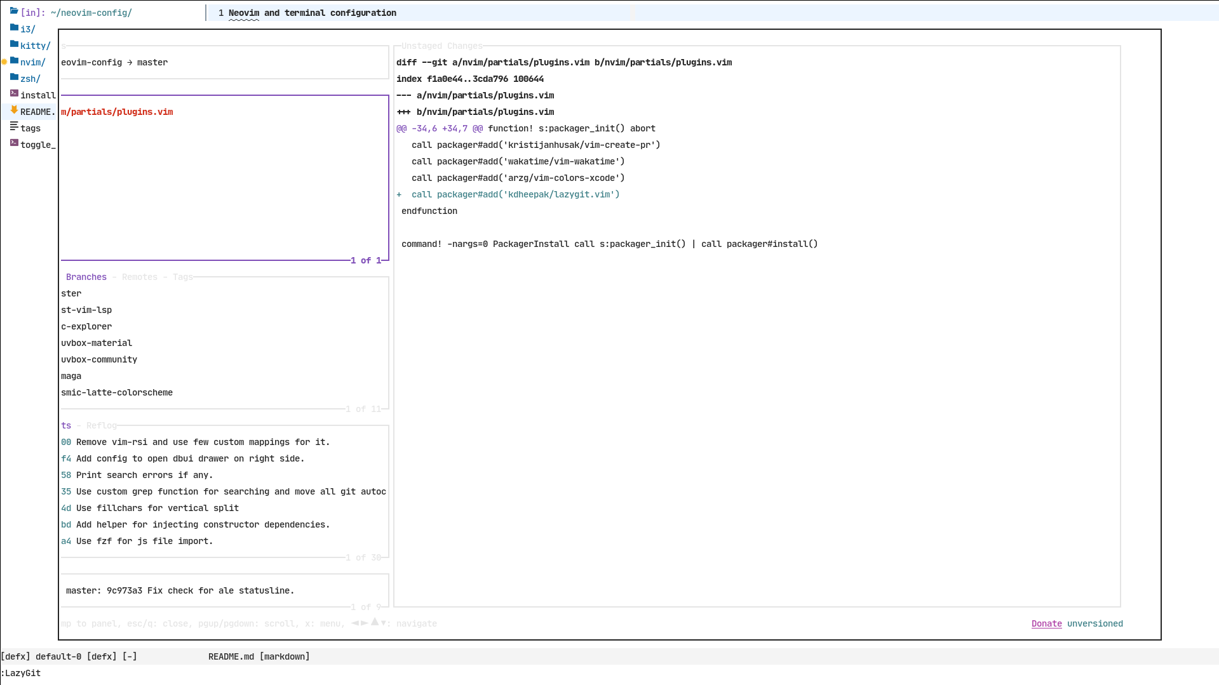Screen dimensions: 1219x685
Task: Select the install file entry
Action: pos(38,95)
